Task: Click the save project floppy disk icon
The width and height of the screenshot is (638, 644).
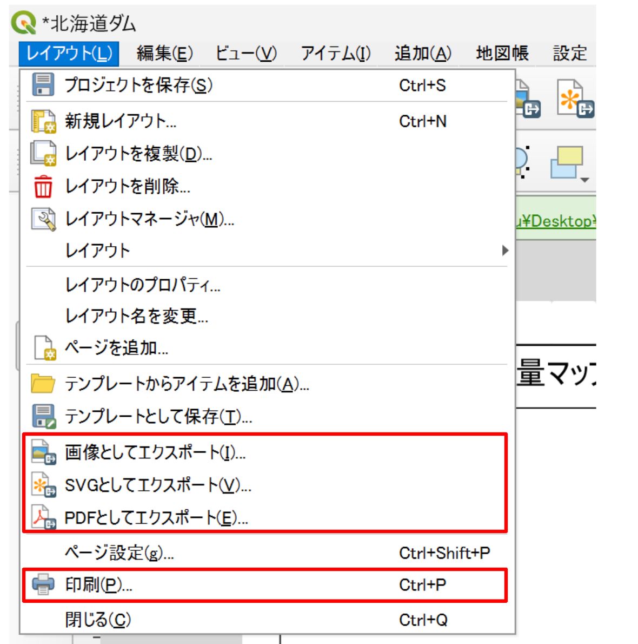Action: (x=43, y=84)
